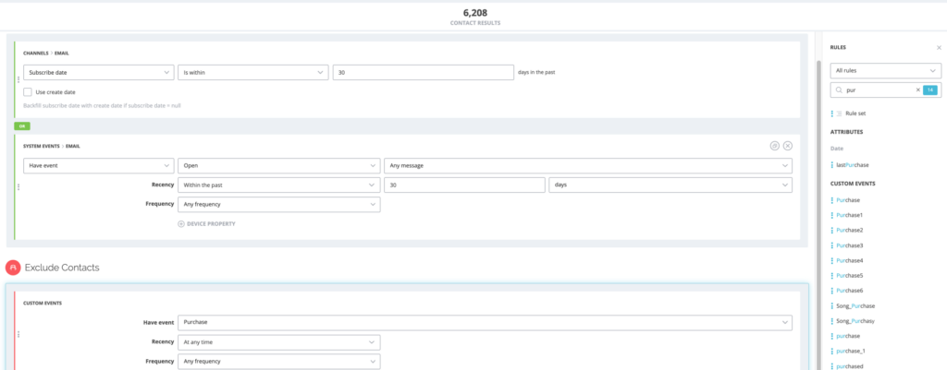
Task: Choose Purchase3 in the custom events list
Action: [x=848, y=245]
